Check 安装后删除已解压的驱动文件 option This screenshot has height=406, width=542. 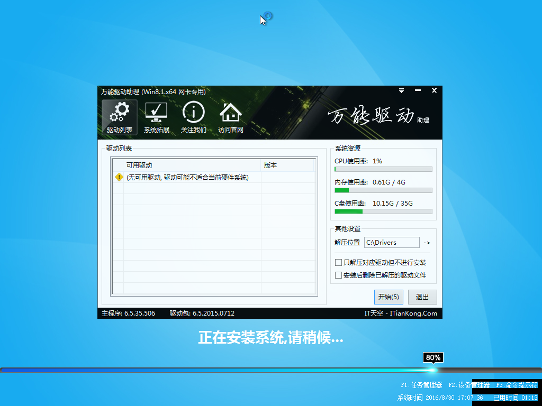click(x=338, y=275)
